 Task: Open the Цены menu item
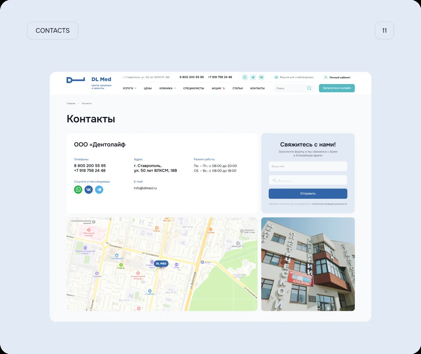click(x=148, y=88)
